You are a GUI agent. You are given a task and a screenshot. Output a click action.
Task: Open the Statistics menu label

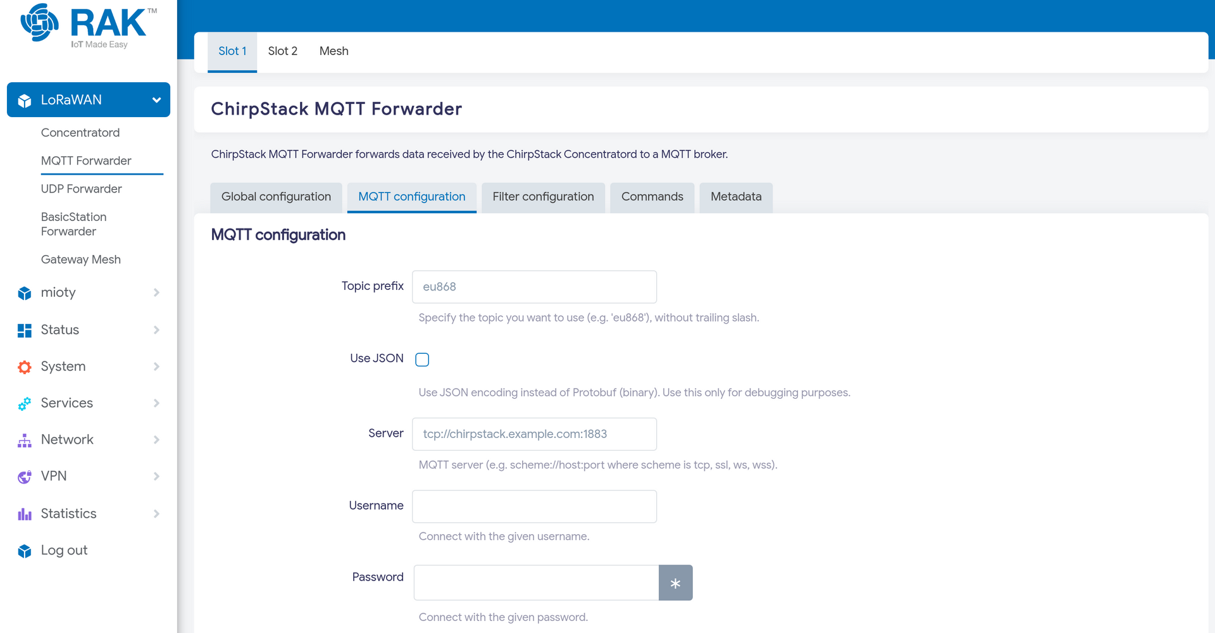click(x=68, y=514)
